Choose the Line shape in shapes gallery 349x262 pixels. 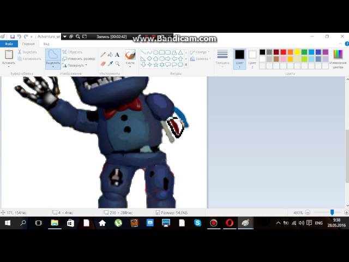143,53
